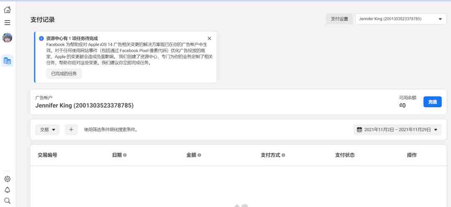The width and height of the screenshot is (451, 207).
Task: Add a filter with the plus button
Action: click(71, 130)
